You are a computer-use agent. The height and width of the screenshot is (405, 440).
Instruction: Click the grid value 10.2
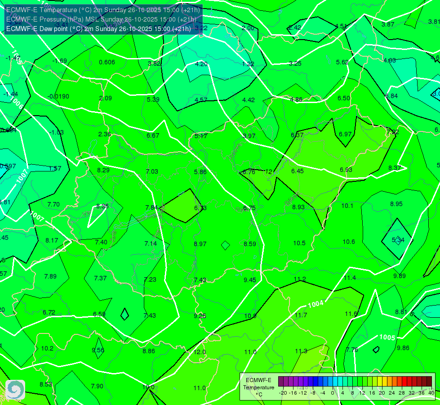pos(47,348)
